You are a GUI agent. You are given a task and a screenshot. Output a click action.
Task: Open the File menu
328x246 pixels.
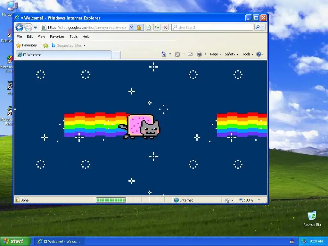[x=19, y=37]
